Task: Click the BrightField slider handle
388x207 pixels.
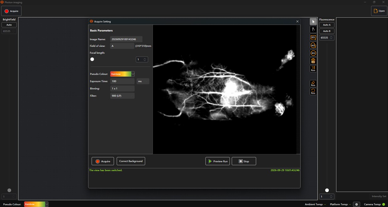Action: coord(9,190)
